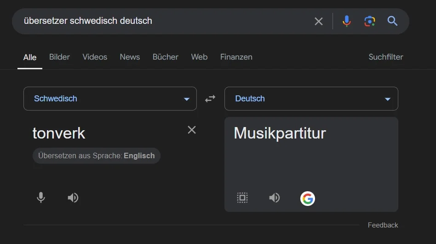Open translation in Google via logo
Viewport: 436px width, 244px height.
click(307, 198)
